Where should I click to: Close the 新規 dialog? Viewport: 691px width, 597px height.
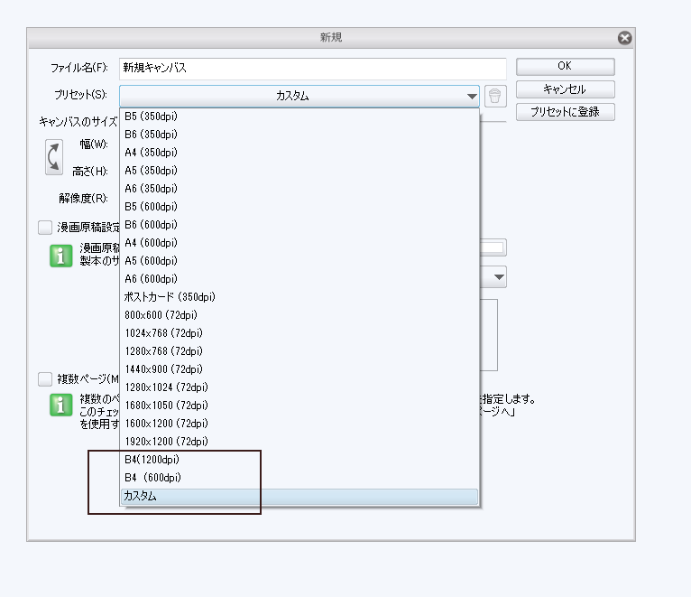tap(624, 38)
